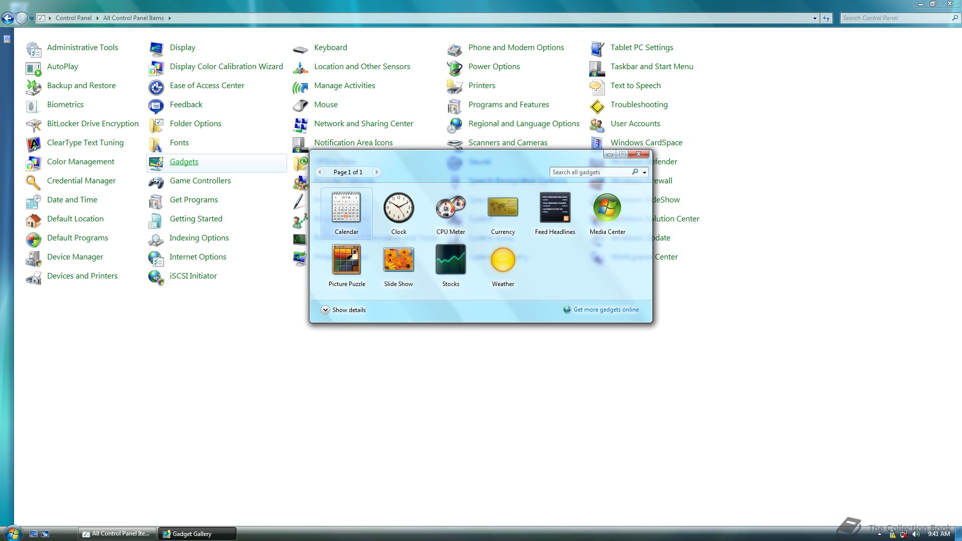The height and width of the screenshot is (541, 962).
Task: Open the Power Options icon
Action: pyautogui.click(x=455, y=68)
